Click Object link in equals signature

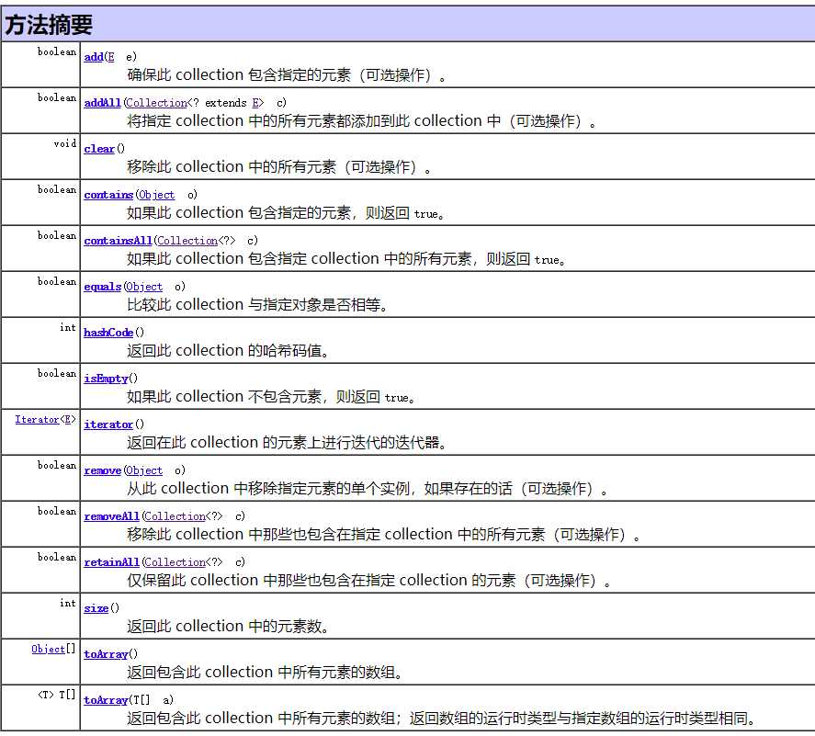click(x=144, y=287)
